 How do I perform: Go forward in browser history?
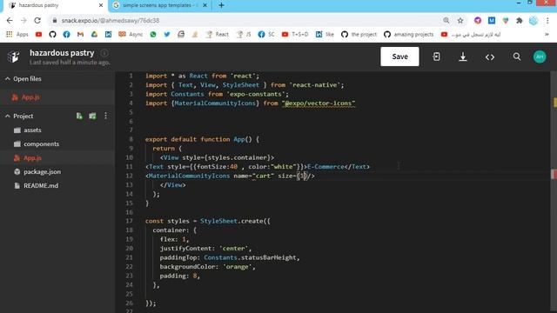tap(23, 21)
